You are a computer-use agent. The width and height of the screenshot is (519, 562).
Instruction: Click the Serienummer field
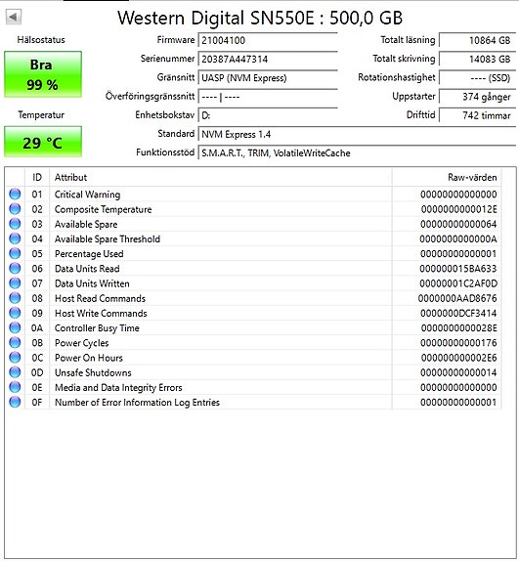pos(268,59)
